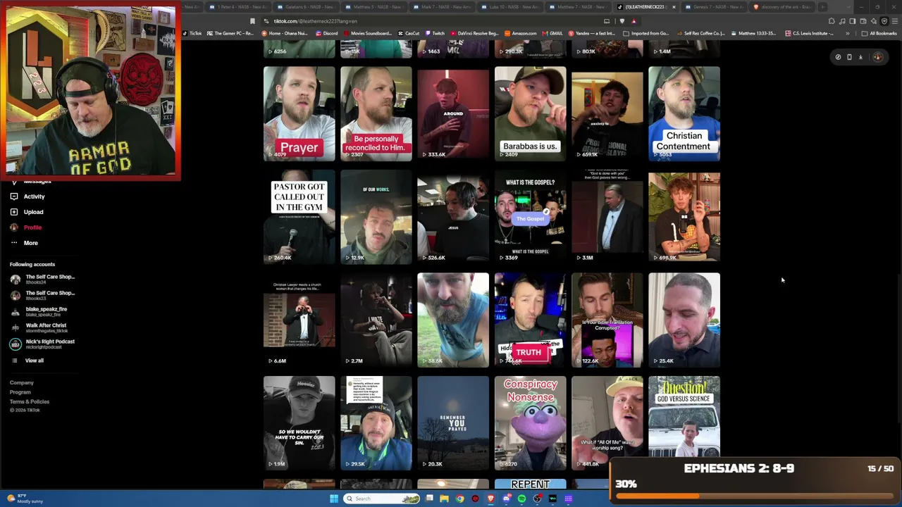Screen dimensions: 902x507
Task: Switch to the Matthew 5 - NASB tab
Action: [x=374, y=7]
